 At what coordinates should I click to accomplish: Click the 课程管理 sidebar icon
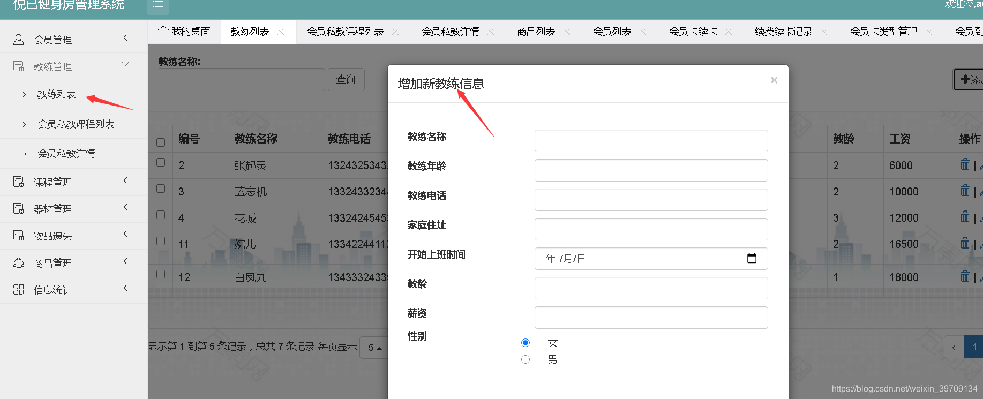19,182
